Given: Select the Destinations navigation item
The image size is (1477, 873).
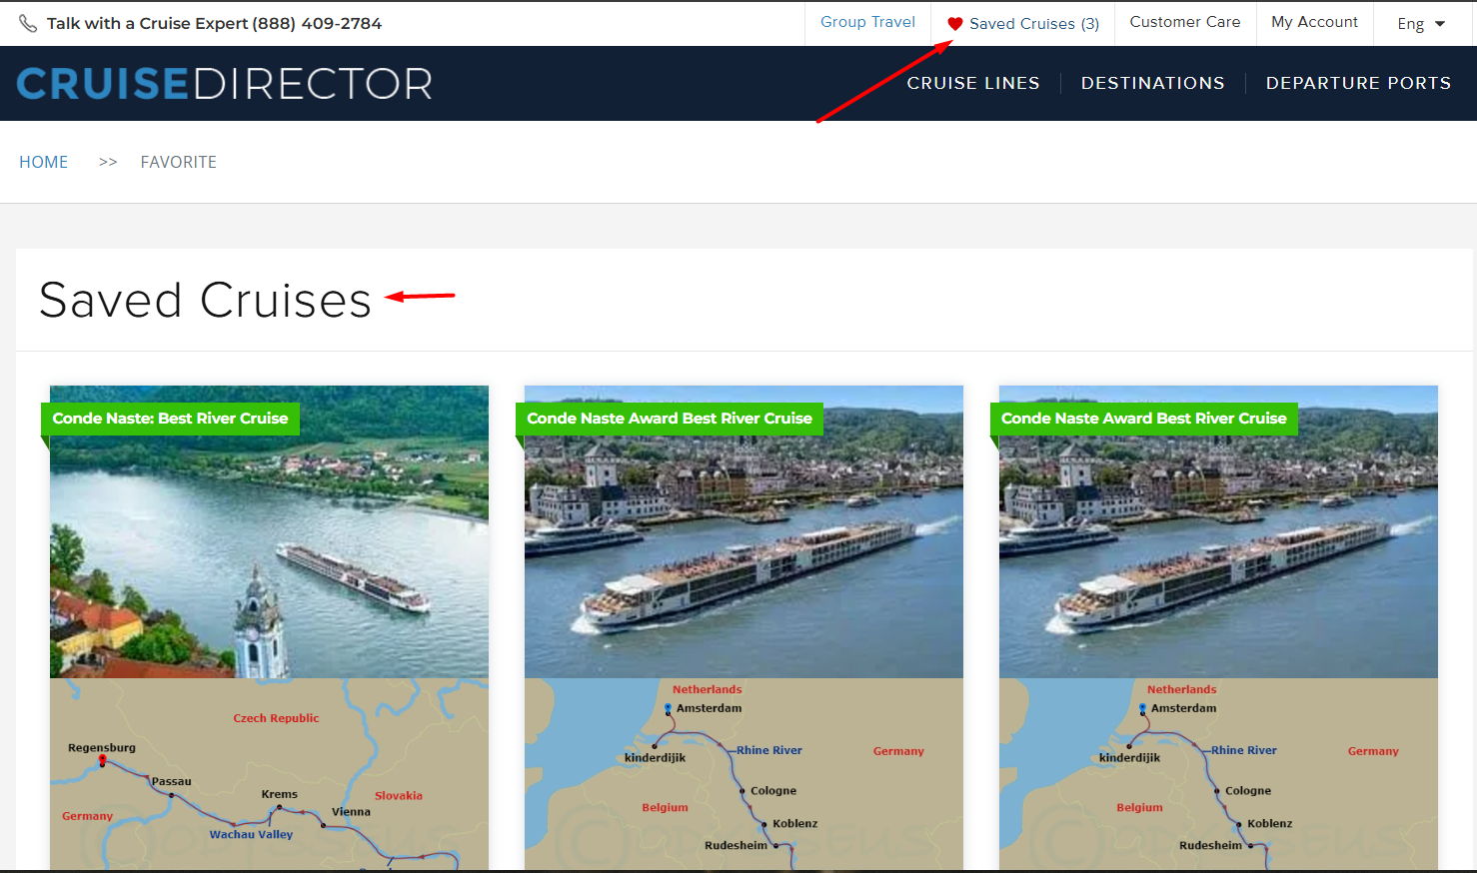Looking at the screenshot, I should pyautogui.click(x=1152, y=83).
